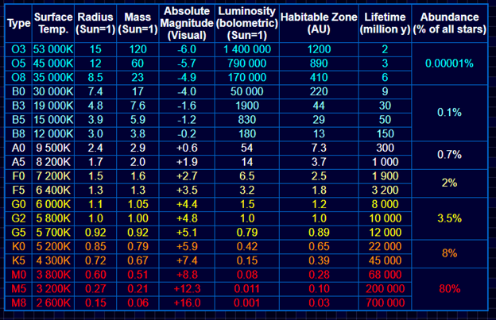Click the Absolute Magnitude (Visual) header
This screenshot has height=320, width=496.
pyautogui.click(x=187, y=23)
